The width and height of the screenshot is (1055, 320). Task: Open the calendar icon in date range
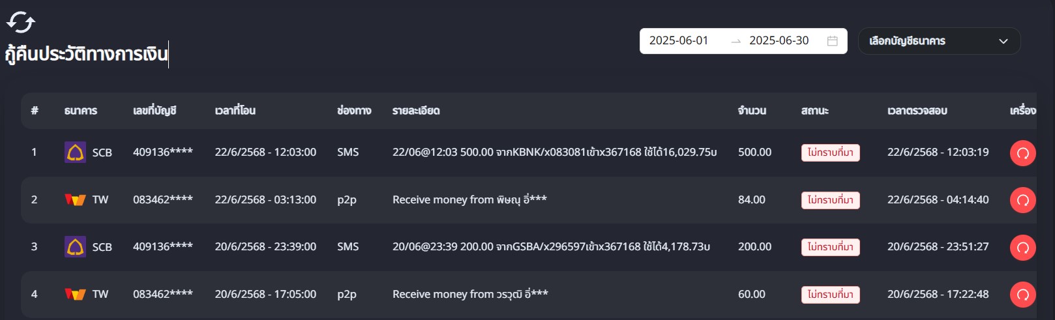click(832, 41)
